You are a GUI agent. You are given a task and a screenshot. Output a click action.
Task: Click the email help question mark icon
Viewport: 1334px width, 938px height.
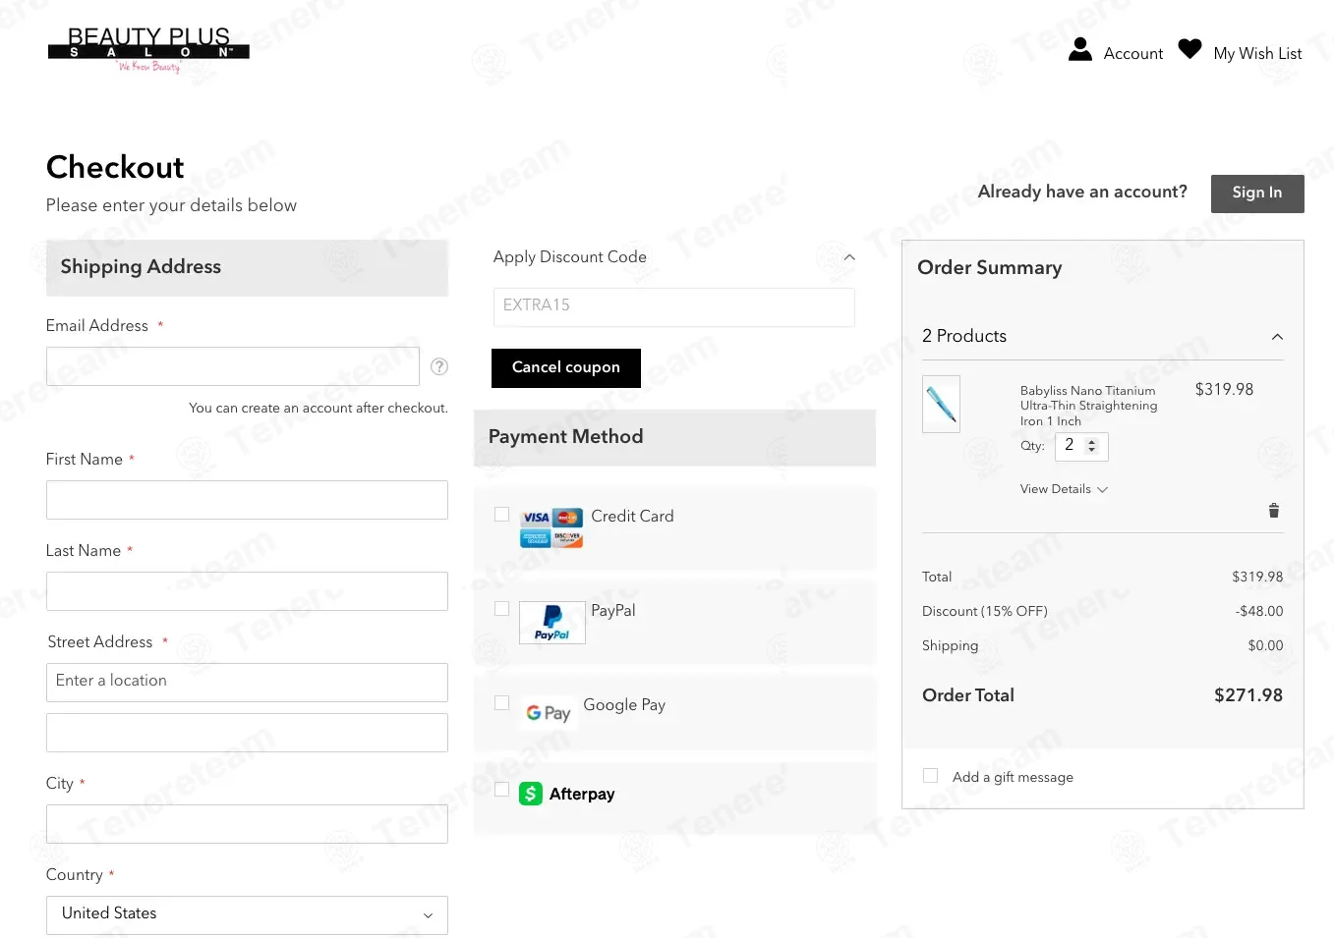pos(439,366)
